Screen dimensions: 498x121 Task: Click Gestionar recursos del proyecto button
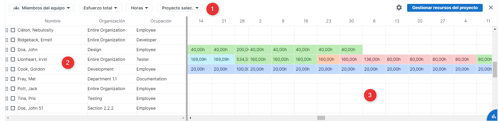click(x=445, y=8)
